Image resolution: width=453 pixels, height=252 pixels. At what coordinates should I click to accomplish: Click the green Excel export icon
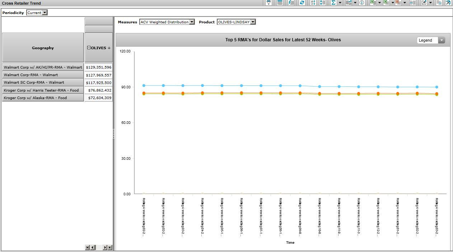click(x=373, y=3)
